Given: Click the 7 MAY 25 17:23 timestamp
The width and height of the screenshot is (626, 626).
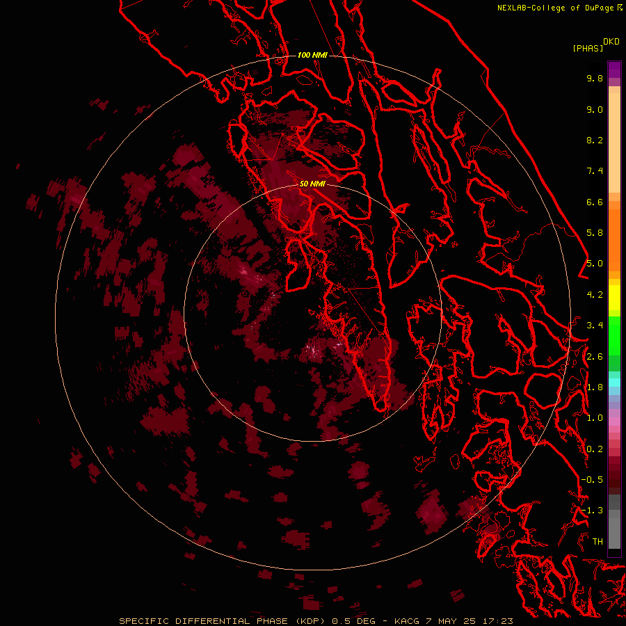Looking at the screenshot, I should tap(469, 621).
